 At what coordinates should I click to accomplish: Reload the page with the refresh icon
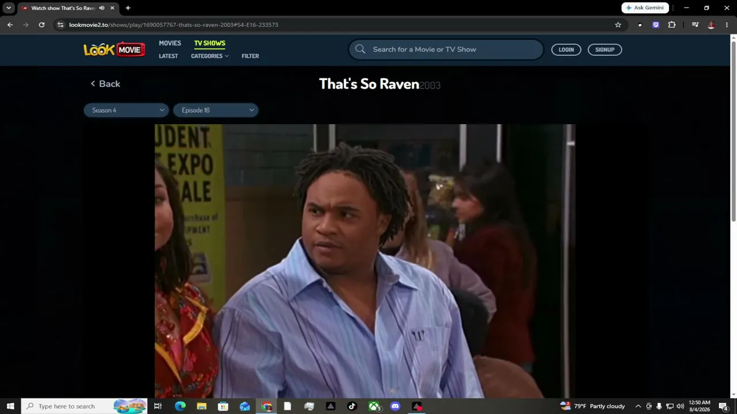pos(41,25)
